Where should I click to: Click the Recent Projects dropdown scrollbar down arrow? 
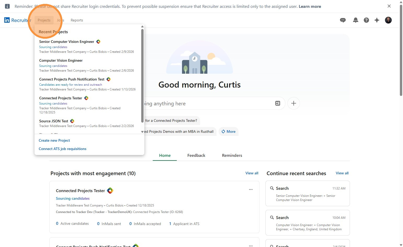point(142,132)
